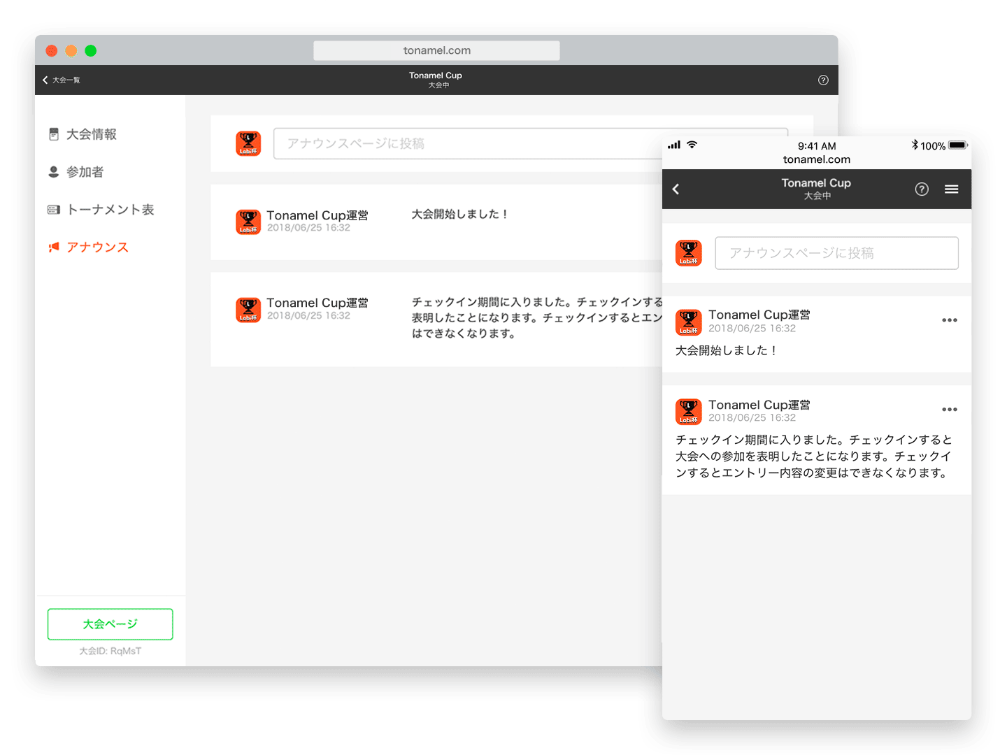Select アナウンス in the sidebar
Viewport: 1007px width, 755px height.
(x=97, y=247)
